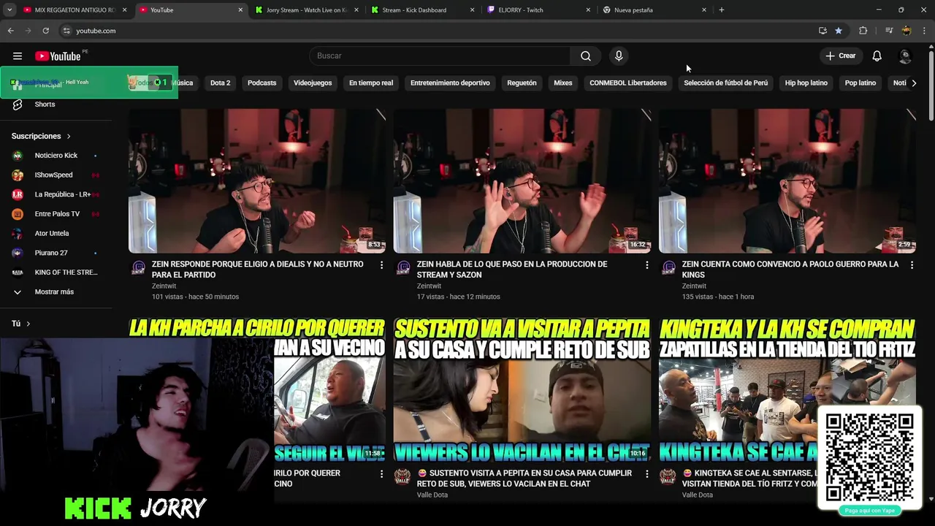Play SUSTENTO VA A VISITAR A PEPITA thumbnail
935x526 pixels.
pyautogui.click(x=522, y=391)
